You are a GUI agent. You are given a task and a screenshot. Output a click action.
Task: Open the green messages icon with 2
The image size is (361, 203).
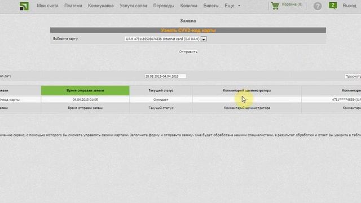click(x=333, y=5)
